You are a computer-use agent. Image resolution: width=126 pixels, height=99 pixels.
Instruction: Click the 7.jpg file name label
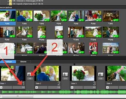110,23
